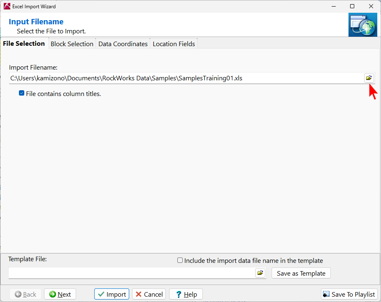Click the globe wizard icon in header
381x302 pixels.
coord(362,25)
